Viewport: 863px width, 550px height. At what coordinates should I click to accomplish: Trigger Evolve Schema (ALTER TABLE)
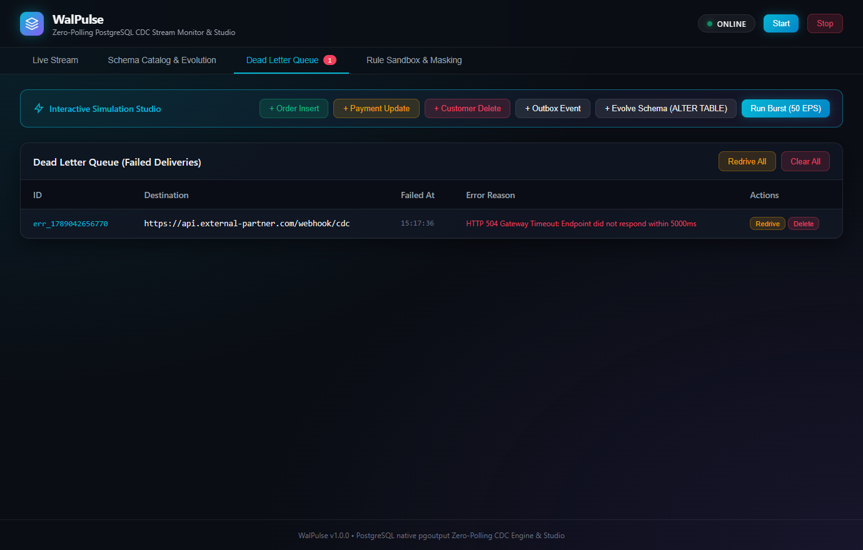tap(666, 108)
